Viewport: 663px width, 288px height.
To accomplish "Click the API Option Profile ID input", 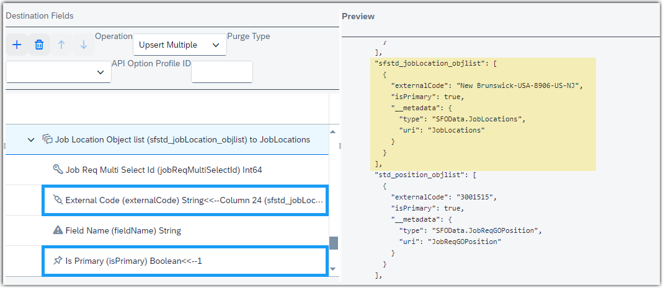I will [222, 72].
